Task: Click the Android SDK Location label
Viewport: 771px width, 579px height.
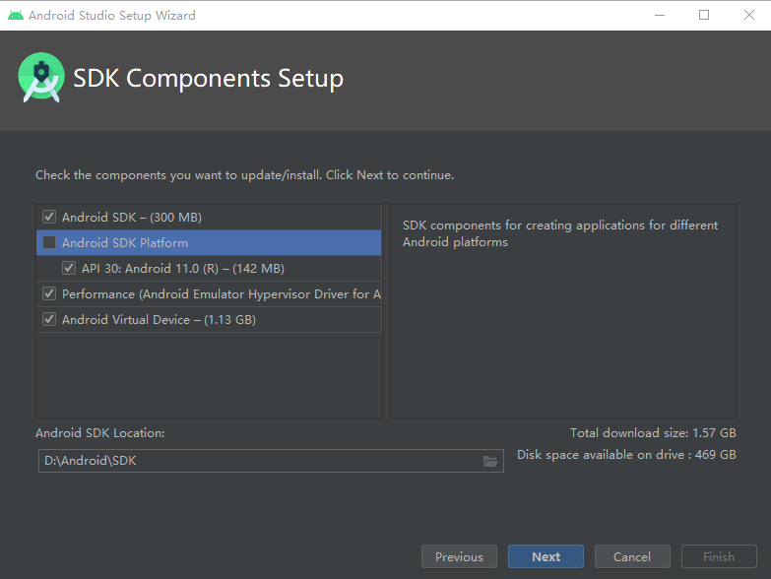Action: tap(100, 433)
